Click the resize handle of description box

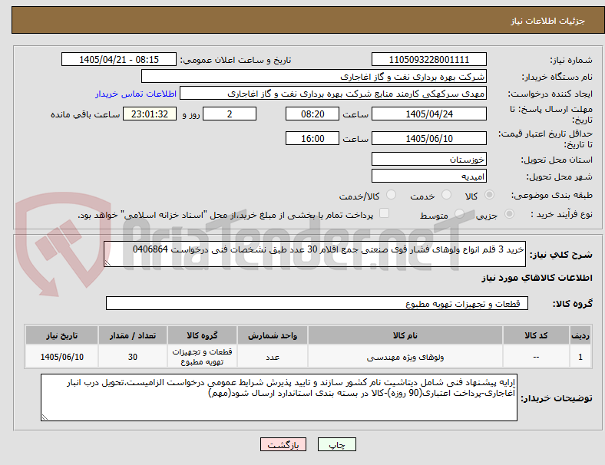[107, 263]
